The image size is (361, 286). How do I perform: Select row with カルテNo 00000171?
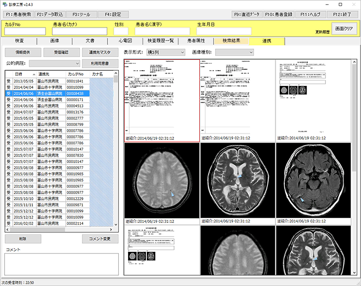point(59,100)
